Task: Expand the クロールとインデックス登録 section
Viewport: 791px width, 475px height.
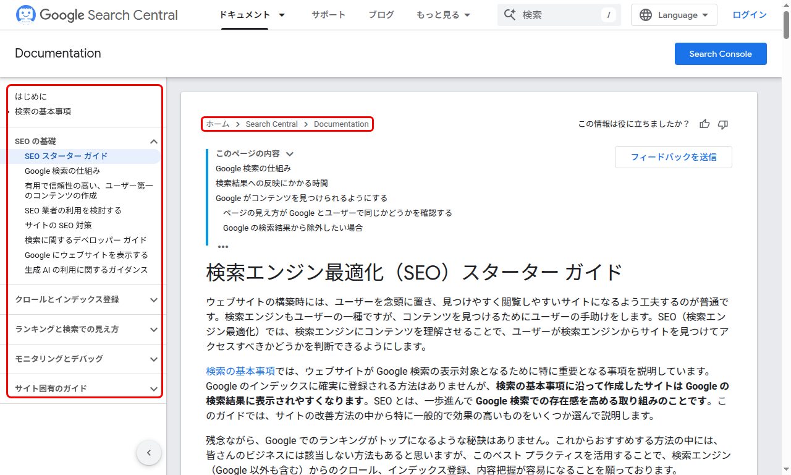Action: tap(153, 300)
